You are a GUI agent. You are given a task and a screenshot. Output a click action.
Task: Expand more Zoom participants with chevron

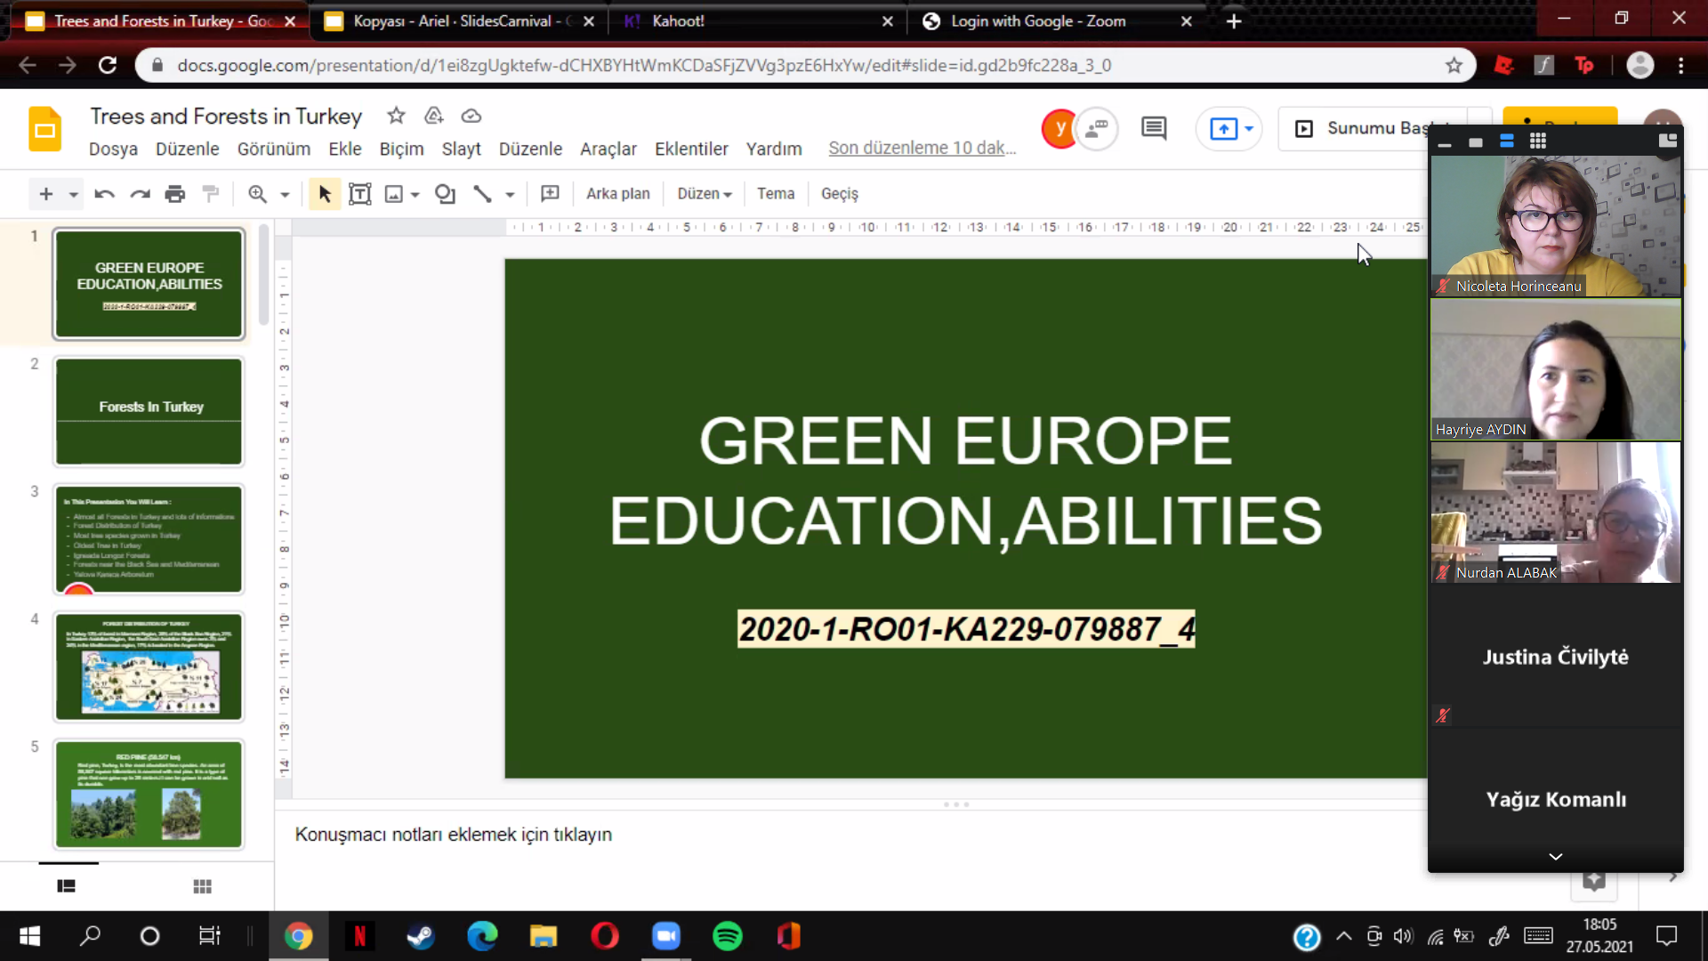pyautogui.click(x=1555, y=856)
